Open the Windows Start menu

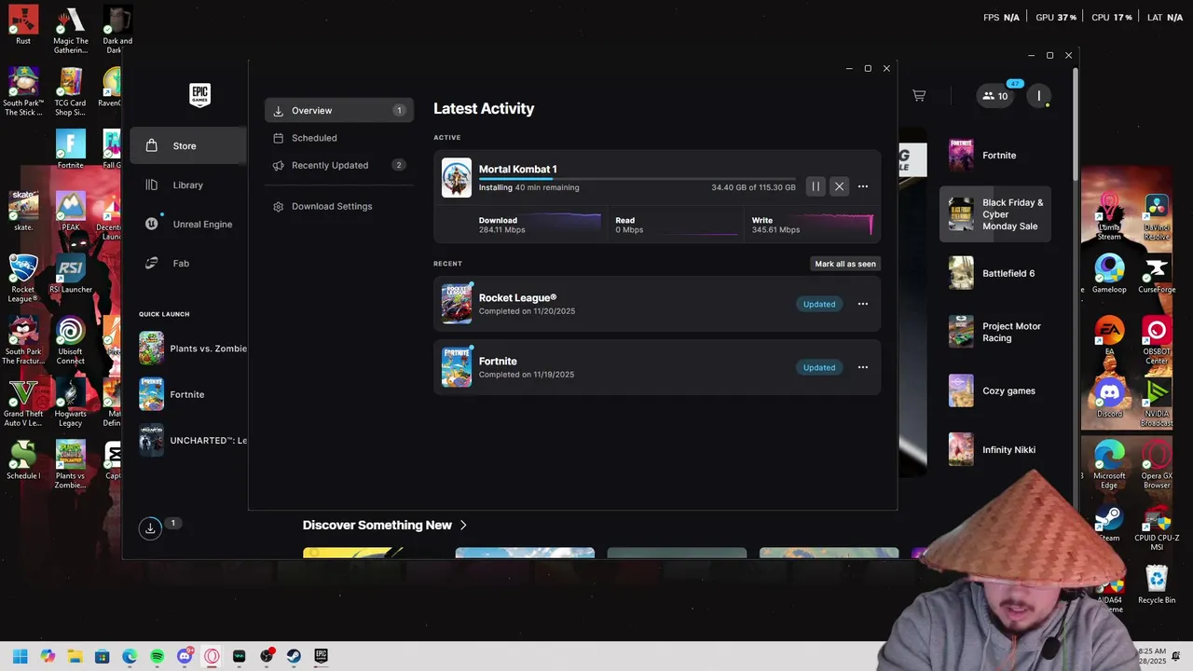pyautogui.click(x=21, y=656)
